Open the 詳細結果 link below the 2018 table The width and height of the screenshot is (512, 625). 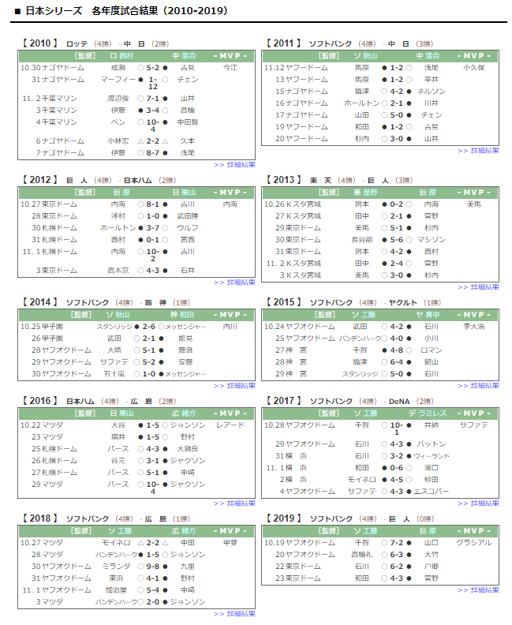[234, 614]
